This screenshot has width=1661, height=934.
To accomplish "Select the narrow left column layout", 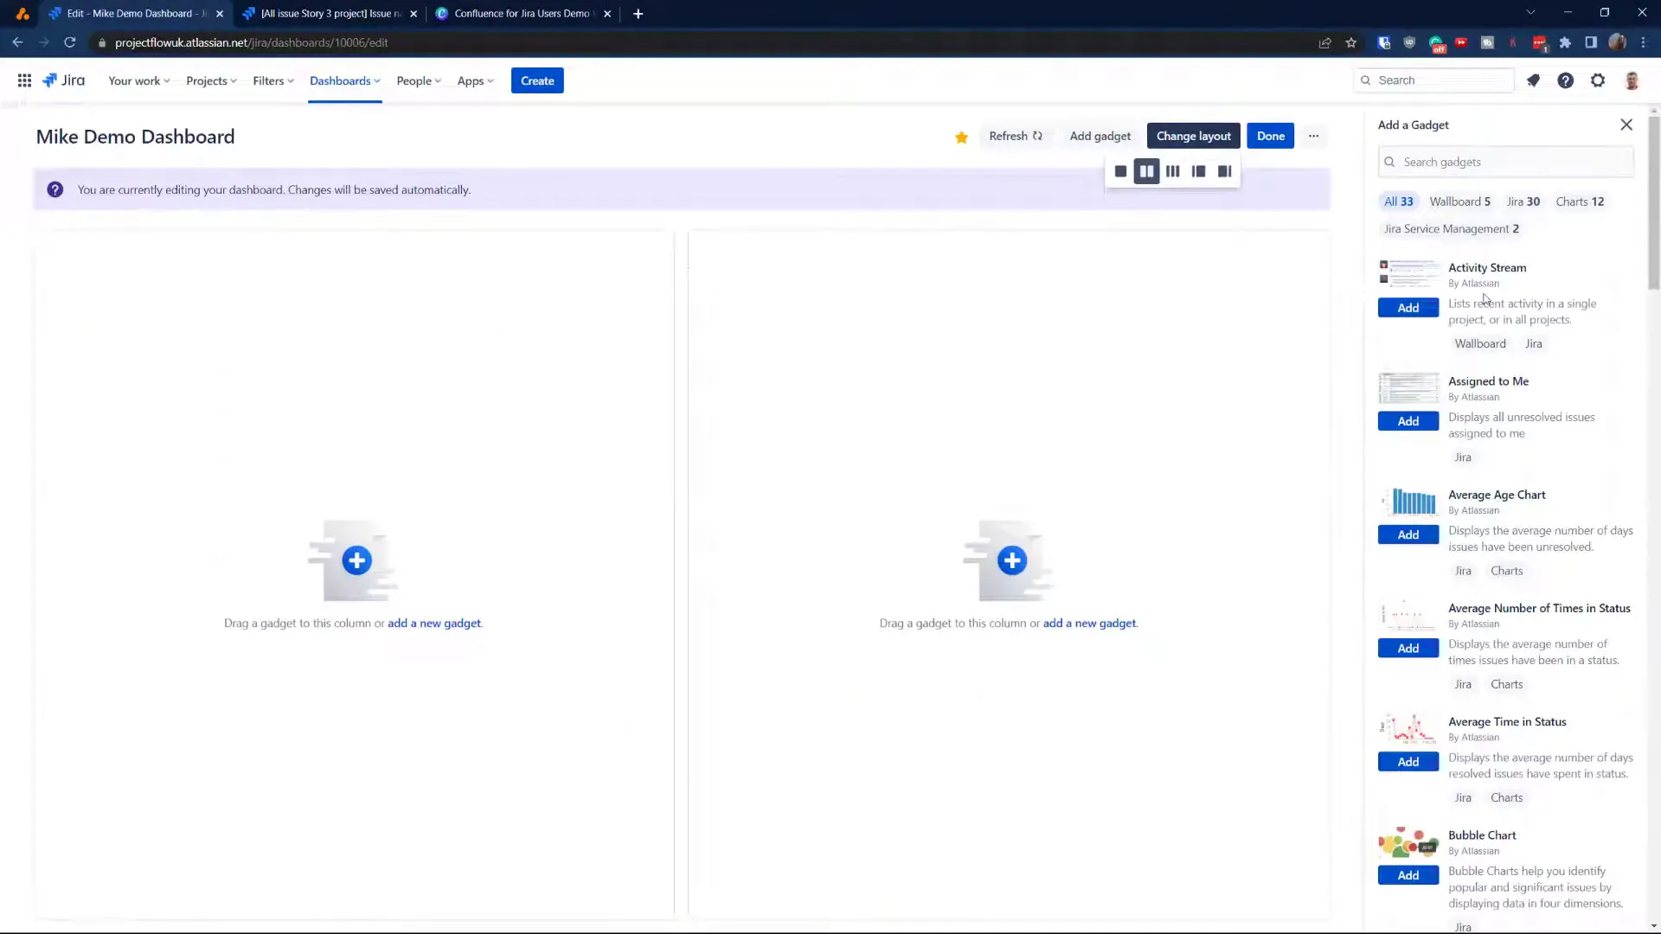I will (x=1198, y=171).
